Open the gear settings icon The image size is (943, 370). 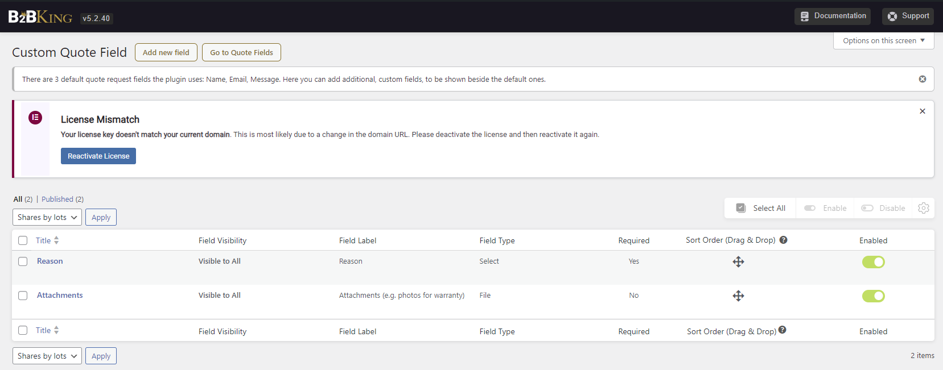tap(924, 208)
